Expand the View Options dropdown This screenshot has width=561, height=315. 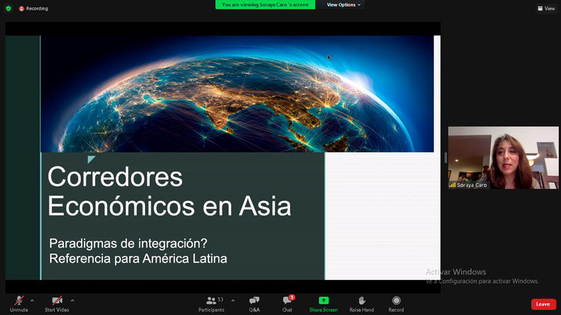pos(344,5)
